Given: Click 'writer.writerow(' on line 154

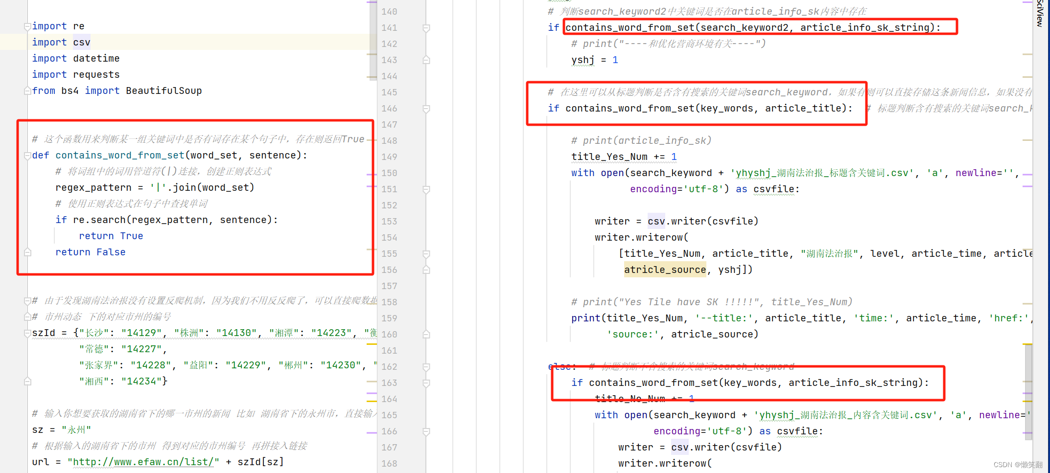Looking at the screenshot, I should 642,238.
